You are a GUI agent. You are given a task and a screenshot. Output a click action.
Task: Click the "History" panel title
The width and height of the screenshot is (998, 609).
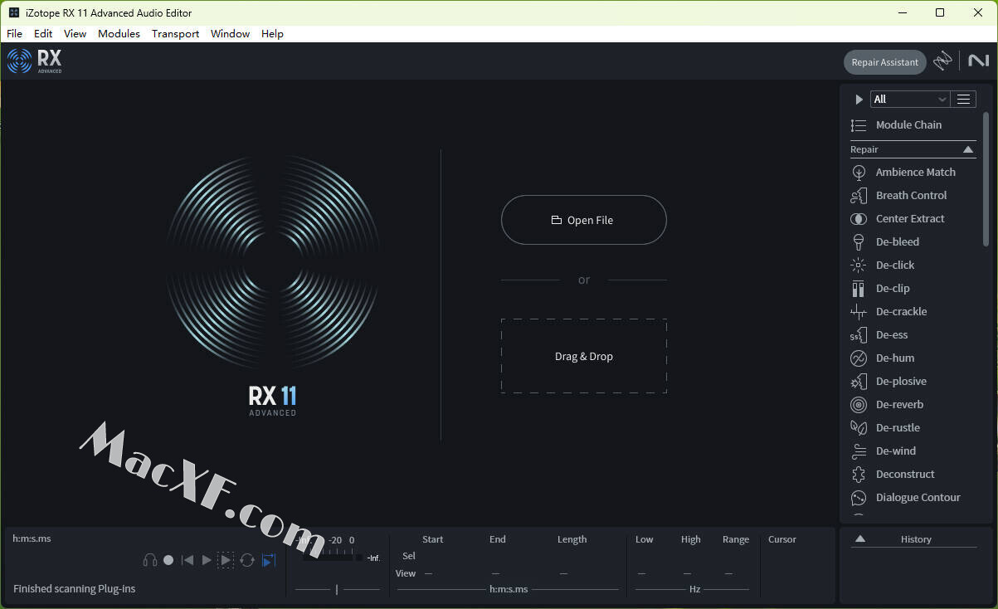pyautogui.click(x=916, y=539)
